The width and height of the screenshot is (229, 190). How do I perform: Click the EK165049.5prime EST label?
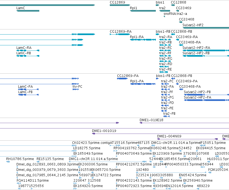coord(88,154)
